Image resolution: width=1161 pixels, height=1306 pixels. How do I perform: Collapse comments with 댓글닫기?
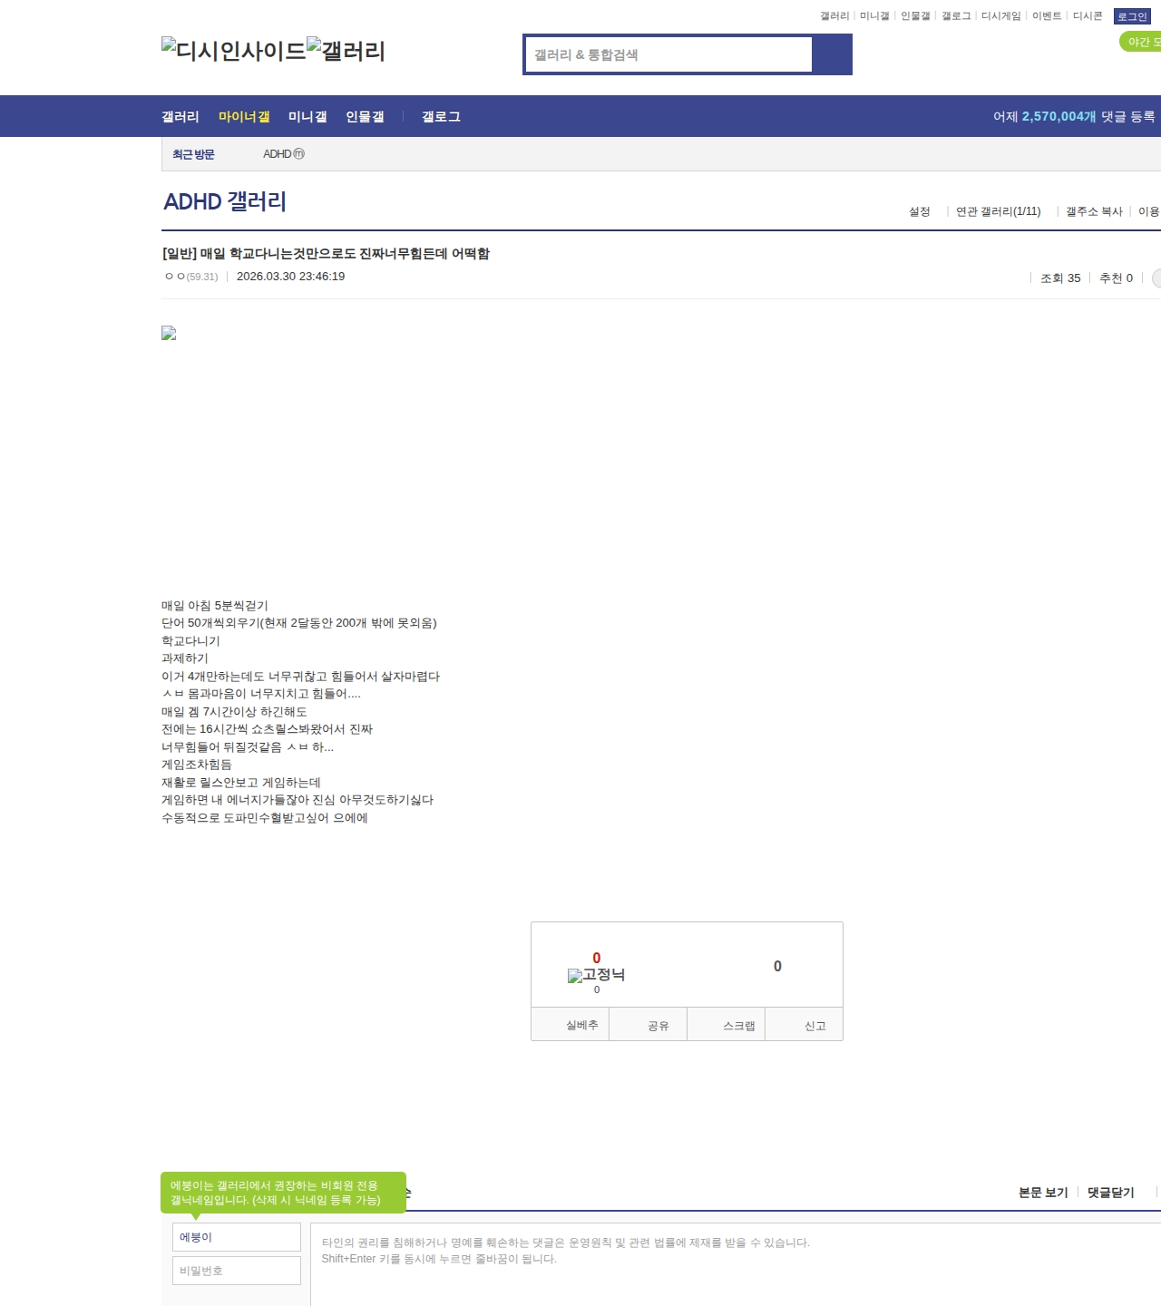1110,1193
